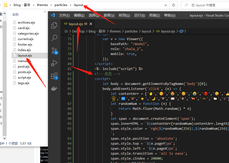Click blog - 副本 in Explorer address bar

22,5
